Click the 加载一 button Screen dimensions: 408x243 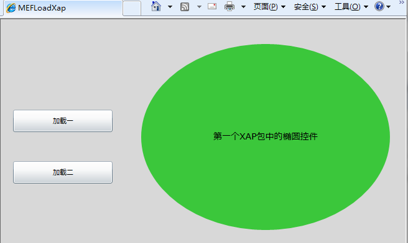(63, 121)
